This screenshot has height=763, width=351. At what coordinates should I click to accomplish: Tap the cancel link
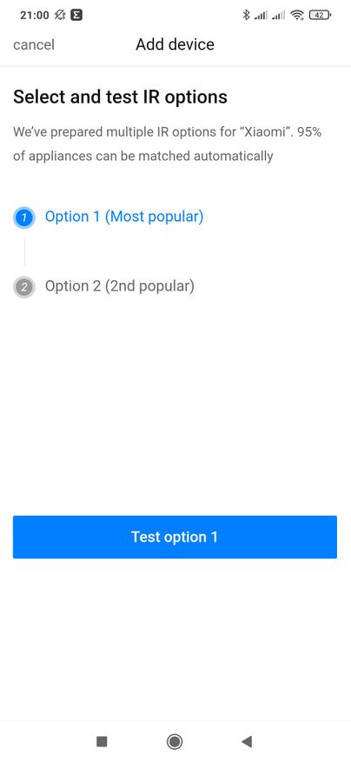tap(34, 44)
